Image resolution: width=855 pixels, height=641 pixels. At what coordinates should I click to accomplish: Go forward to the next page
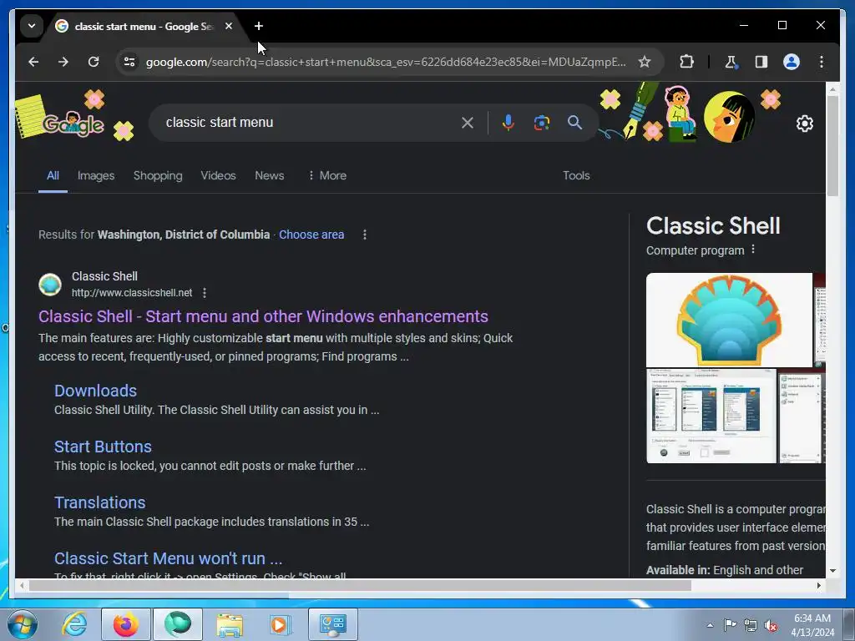[x=63, y=62]
